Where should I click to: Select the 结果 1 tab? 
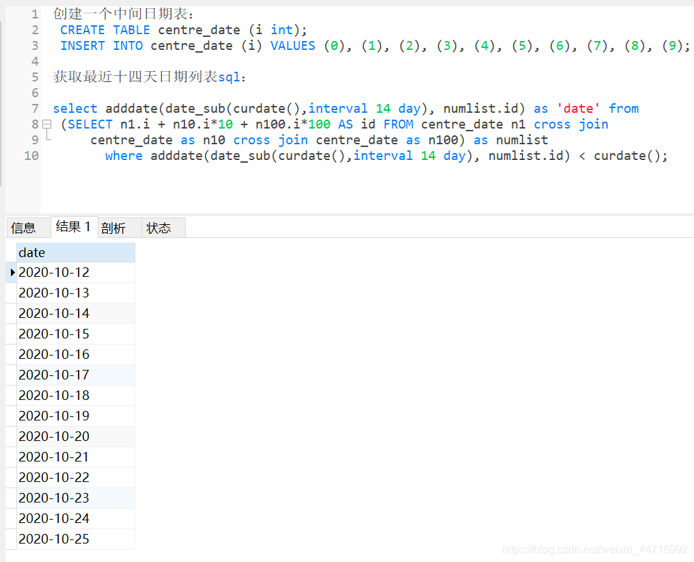(74, 227)
